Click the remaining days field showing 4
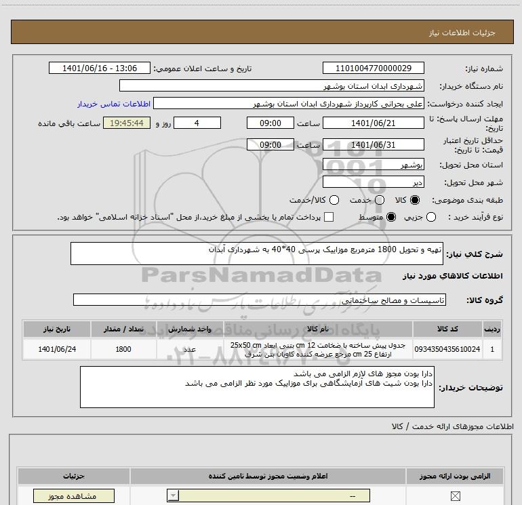This screenshot has height=505, width=522. (x=197, y=123)
